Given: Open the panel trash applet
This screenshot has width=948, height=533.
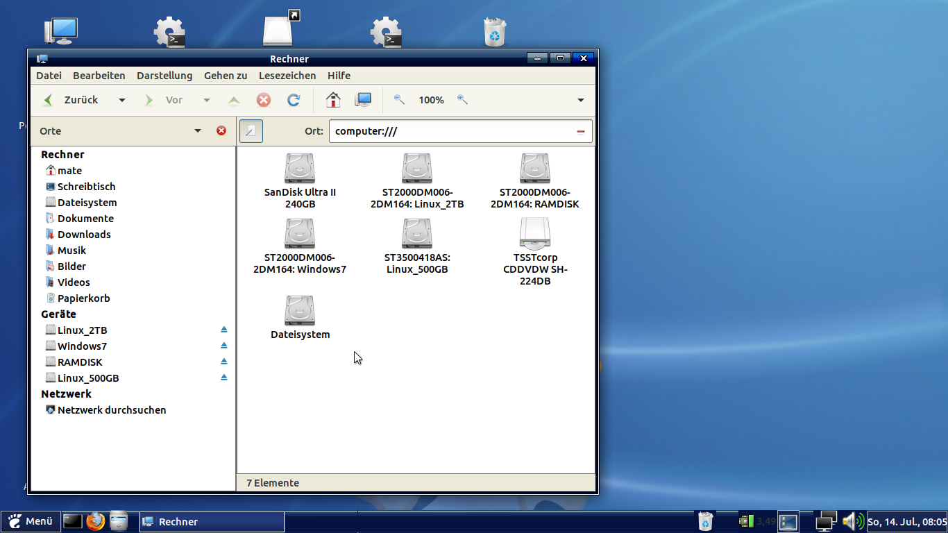Looking at the screenshot, I should [x=705, y=521].
